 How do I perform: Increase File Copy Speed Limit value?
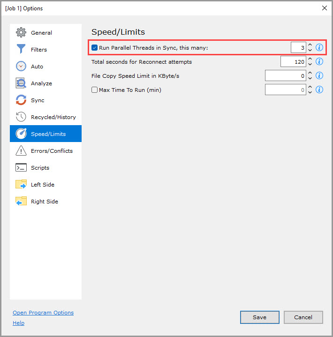(310, 73)
